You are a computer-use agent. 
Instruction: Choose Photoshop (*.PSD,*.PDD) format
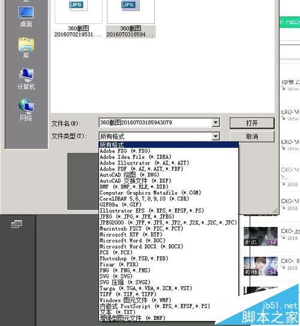click(169, 258)
